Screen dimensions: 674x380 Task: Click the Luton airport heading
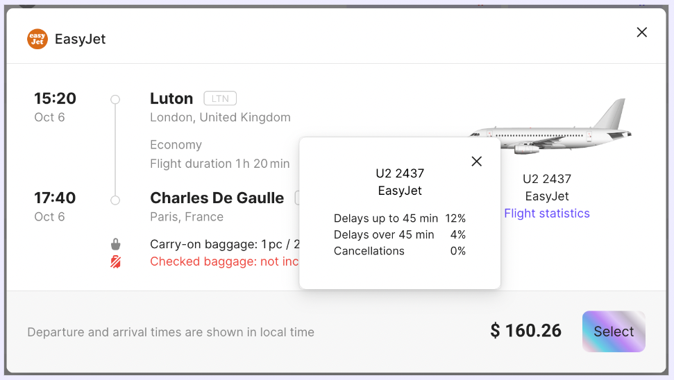point(171,98)
